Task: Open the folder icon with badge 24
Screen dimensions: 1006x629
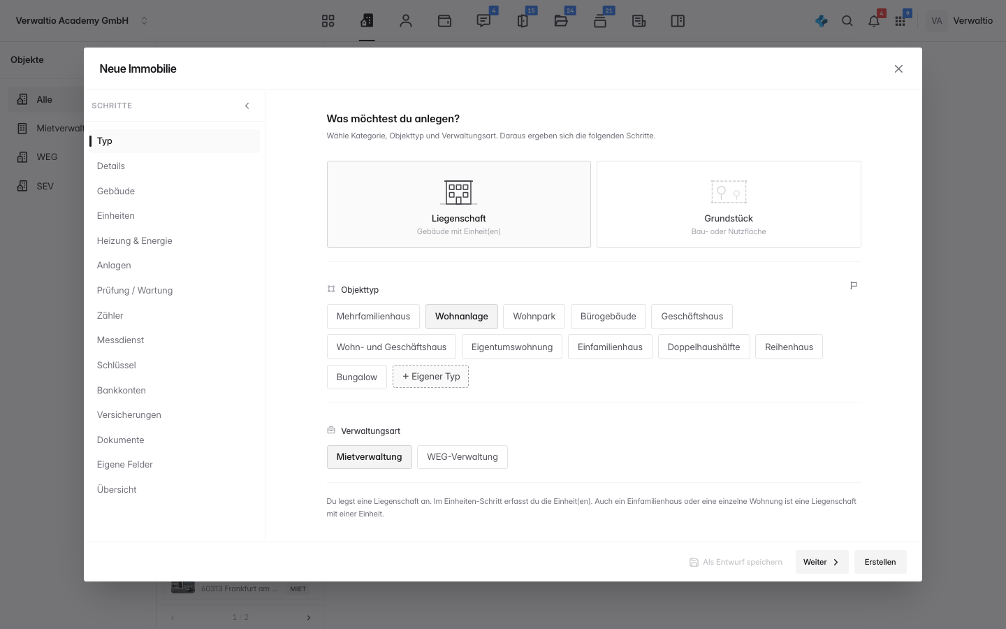Action: [x=561, y=21]
